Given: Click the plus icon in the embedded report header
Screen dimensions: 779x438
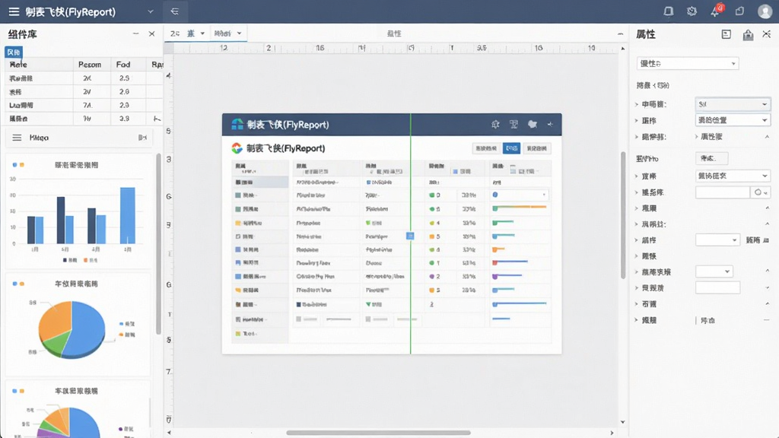Looking at the screenshot, I should tap(550, 124).
